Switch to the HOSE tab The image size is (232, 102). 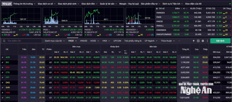94,41
